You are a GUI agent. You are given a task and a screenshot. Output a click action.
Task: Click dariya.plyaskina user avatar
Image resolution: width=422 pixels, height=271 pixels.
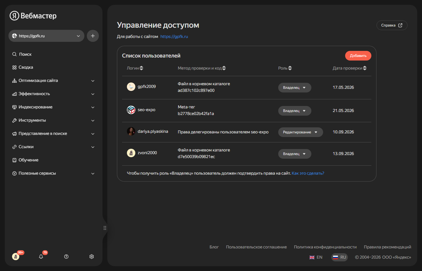point(131,131)
